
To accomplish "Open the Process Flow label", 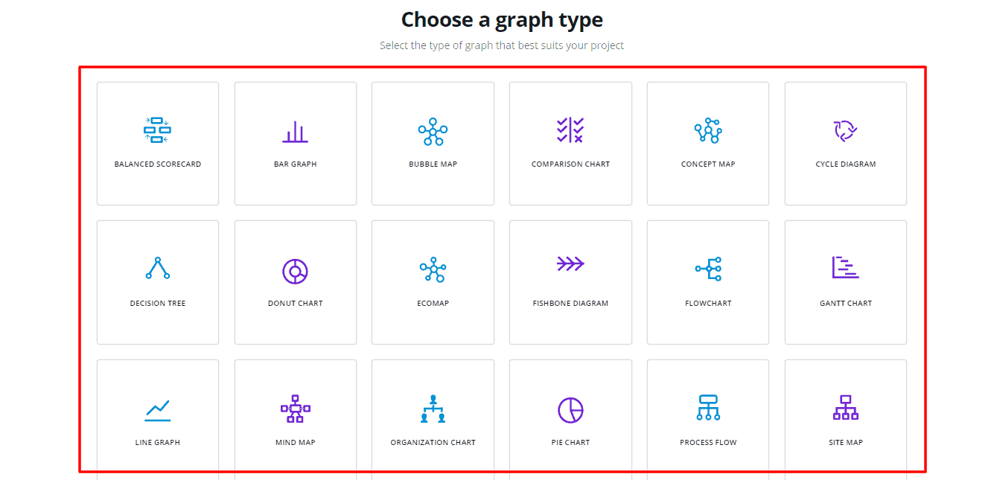I will (708, 443).
